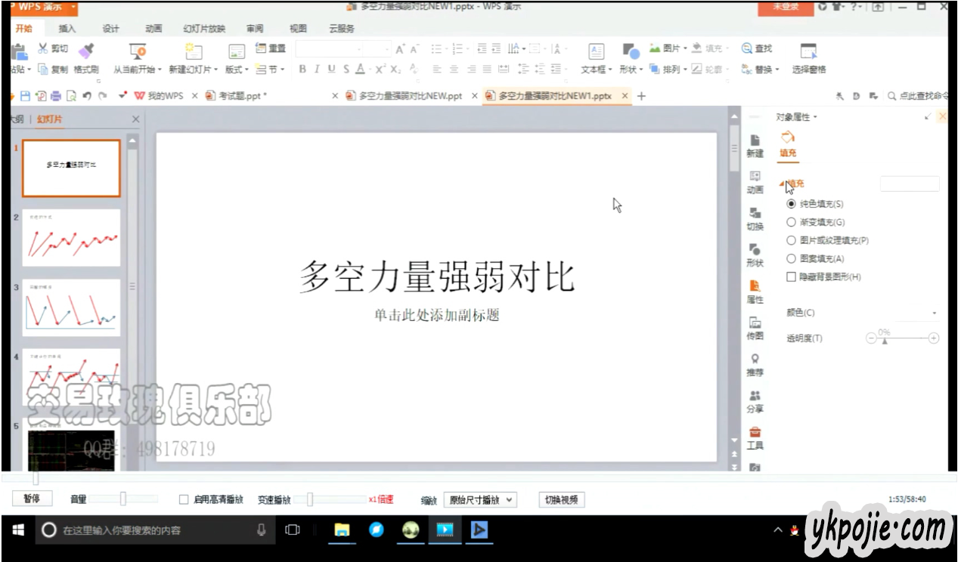Open the 形状 shapes sidebar icon
This screenshot has height=562, width=958.
[x=755, y=250]
